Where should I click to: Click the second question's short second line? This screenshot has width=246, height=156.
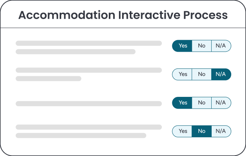click(x=48, y=79)
